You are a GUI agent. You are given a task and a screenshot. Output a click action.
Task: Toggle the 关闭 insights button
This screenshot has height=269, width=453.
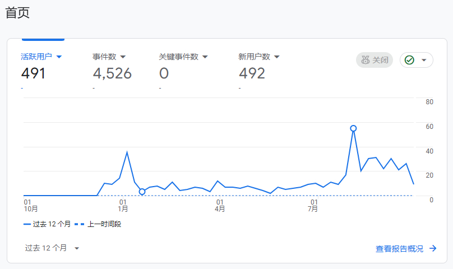pos(375,60)
